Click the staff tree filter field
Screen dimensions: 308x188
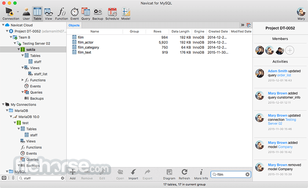(41, 178)
